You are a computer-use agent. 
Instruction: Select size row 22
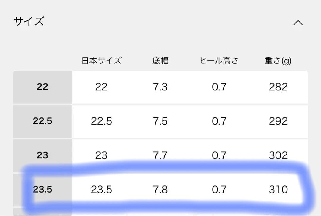42,87
